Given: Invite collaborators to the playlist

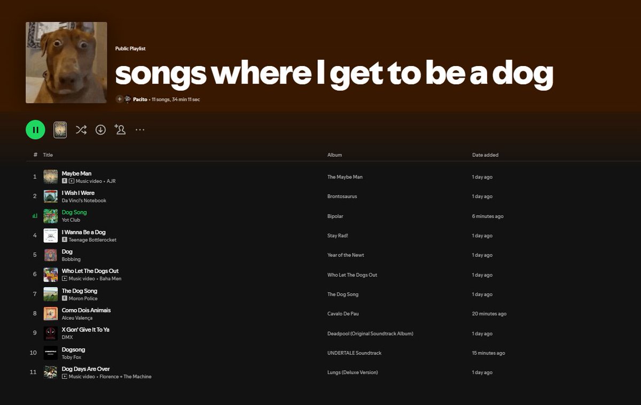Looking at the screenshot, I should [x=120, y=129].
